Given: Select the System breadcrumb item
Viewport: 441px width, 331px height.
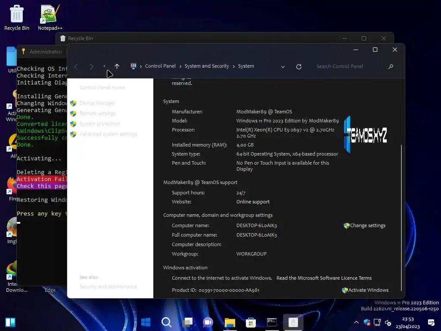Looking at the screenshot, I should coord(246,66).
